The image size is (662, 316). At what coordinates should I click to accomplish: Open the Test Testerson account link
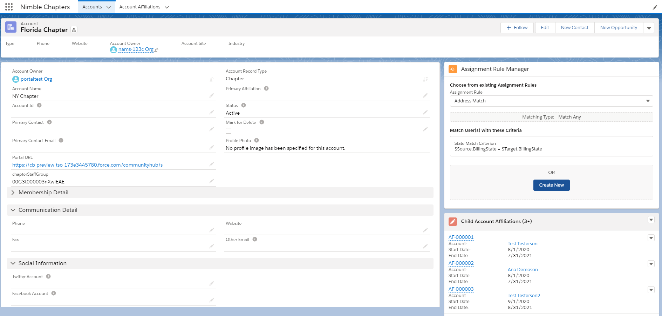point(522,244)
